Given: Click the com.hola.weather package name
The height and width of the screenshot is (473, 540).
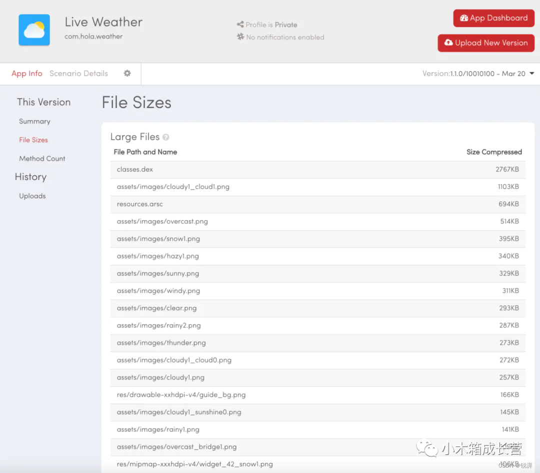Looking at the screenshot, I should click(x=93, y=36).
